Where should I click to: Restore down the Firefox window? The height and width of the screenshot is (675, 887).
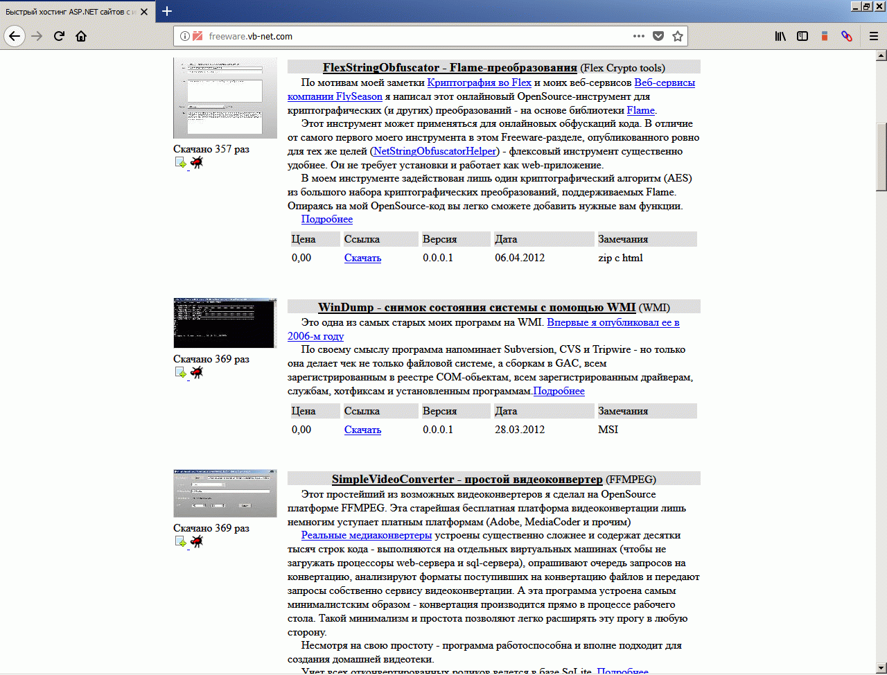[867, 6]
